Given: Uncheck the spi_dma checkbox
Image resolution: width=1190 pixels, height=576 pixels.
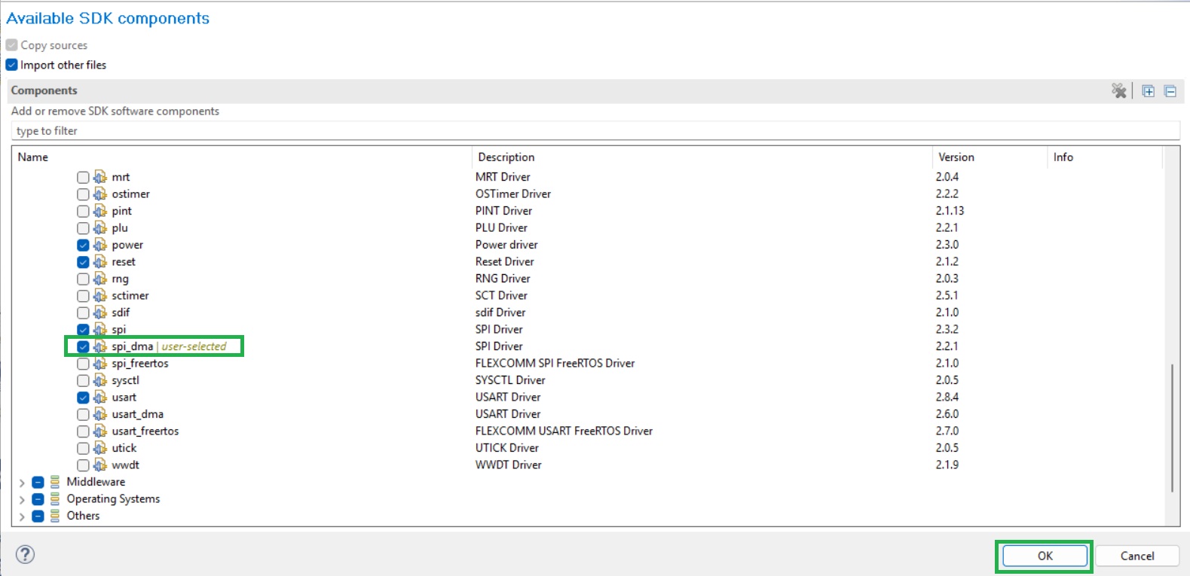Looking at the screenshot, I should pos(83,347).
